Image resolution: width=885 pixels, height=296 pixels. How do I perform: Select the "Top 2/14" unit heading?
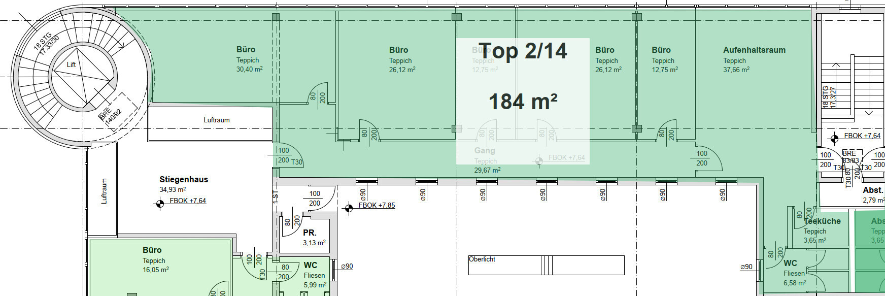point(523,51)
